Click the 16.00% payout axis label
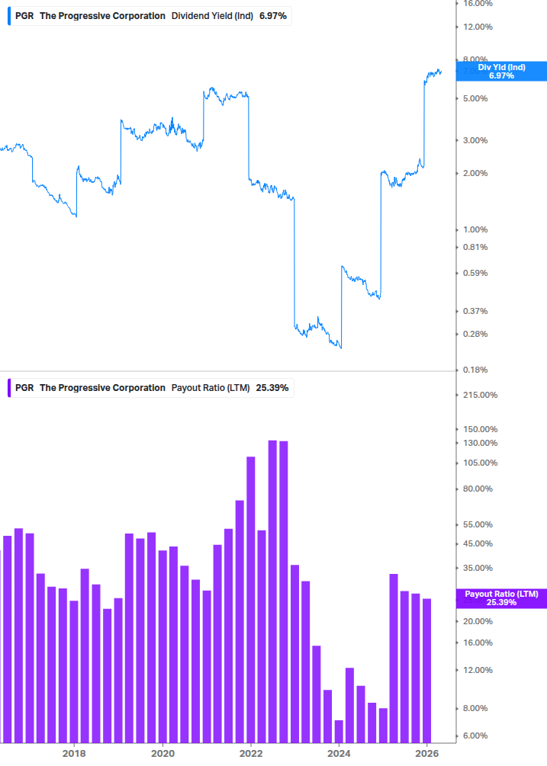Viewport: 547px width, 766px height. 478,643
